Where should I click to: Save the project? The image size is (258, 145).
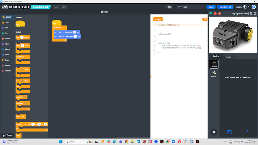tap(211, 7)
